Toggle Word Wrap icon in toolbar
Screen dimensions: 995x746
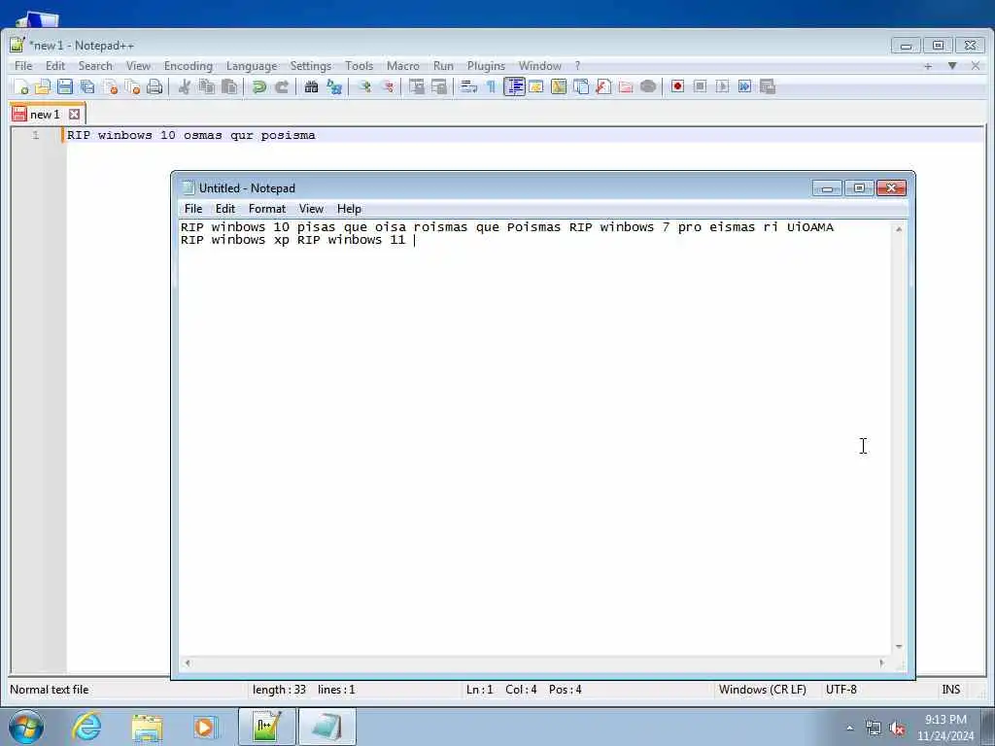468,86
